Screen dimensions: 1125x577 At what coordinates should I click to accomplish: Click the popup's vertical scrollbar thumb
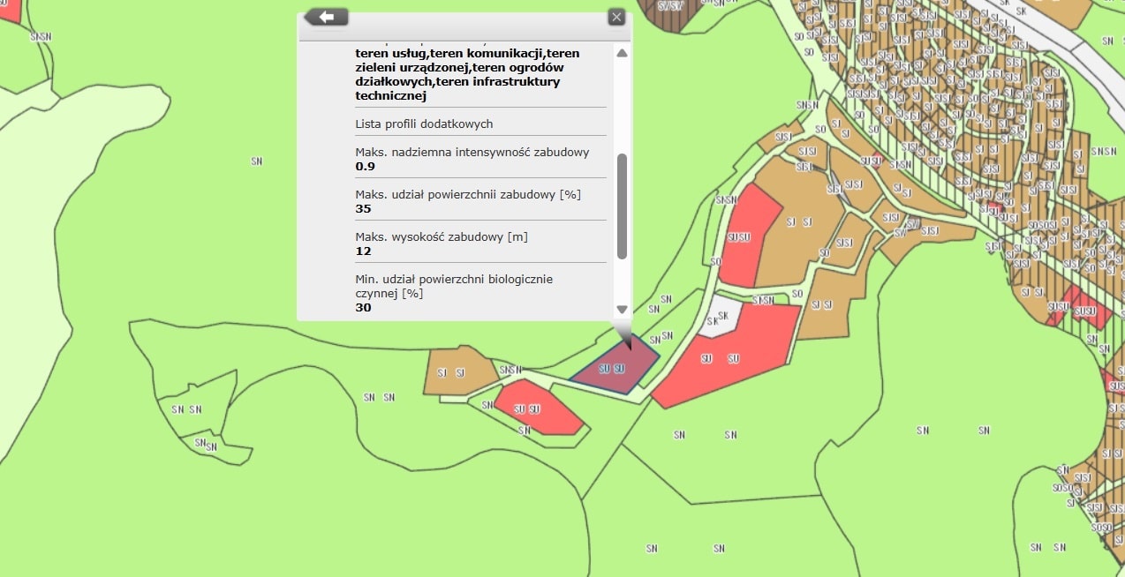coord(622,206)
